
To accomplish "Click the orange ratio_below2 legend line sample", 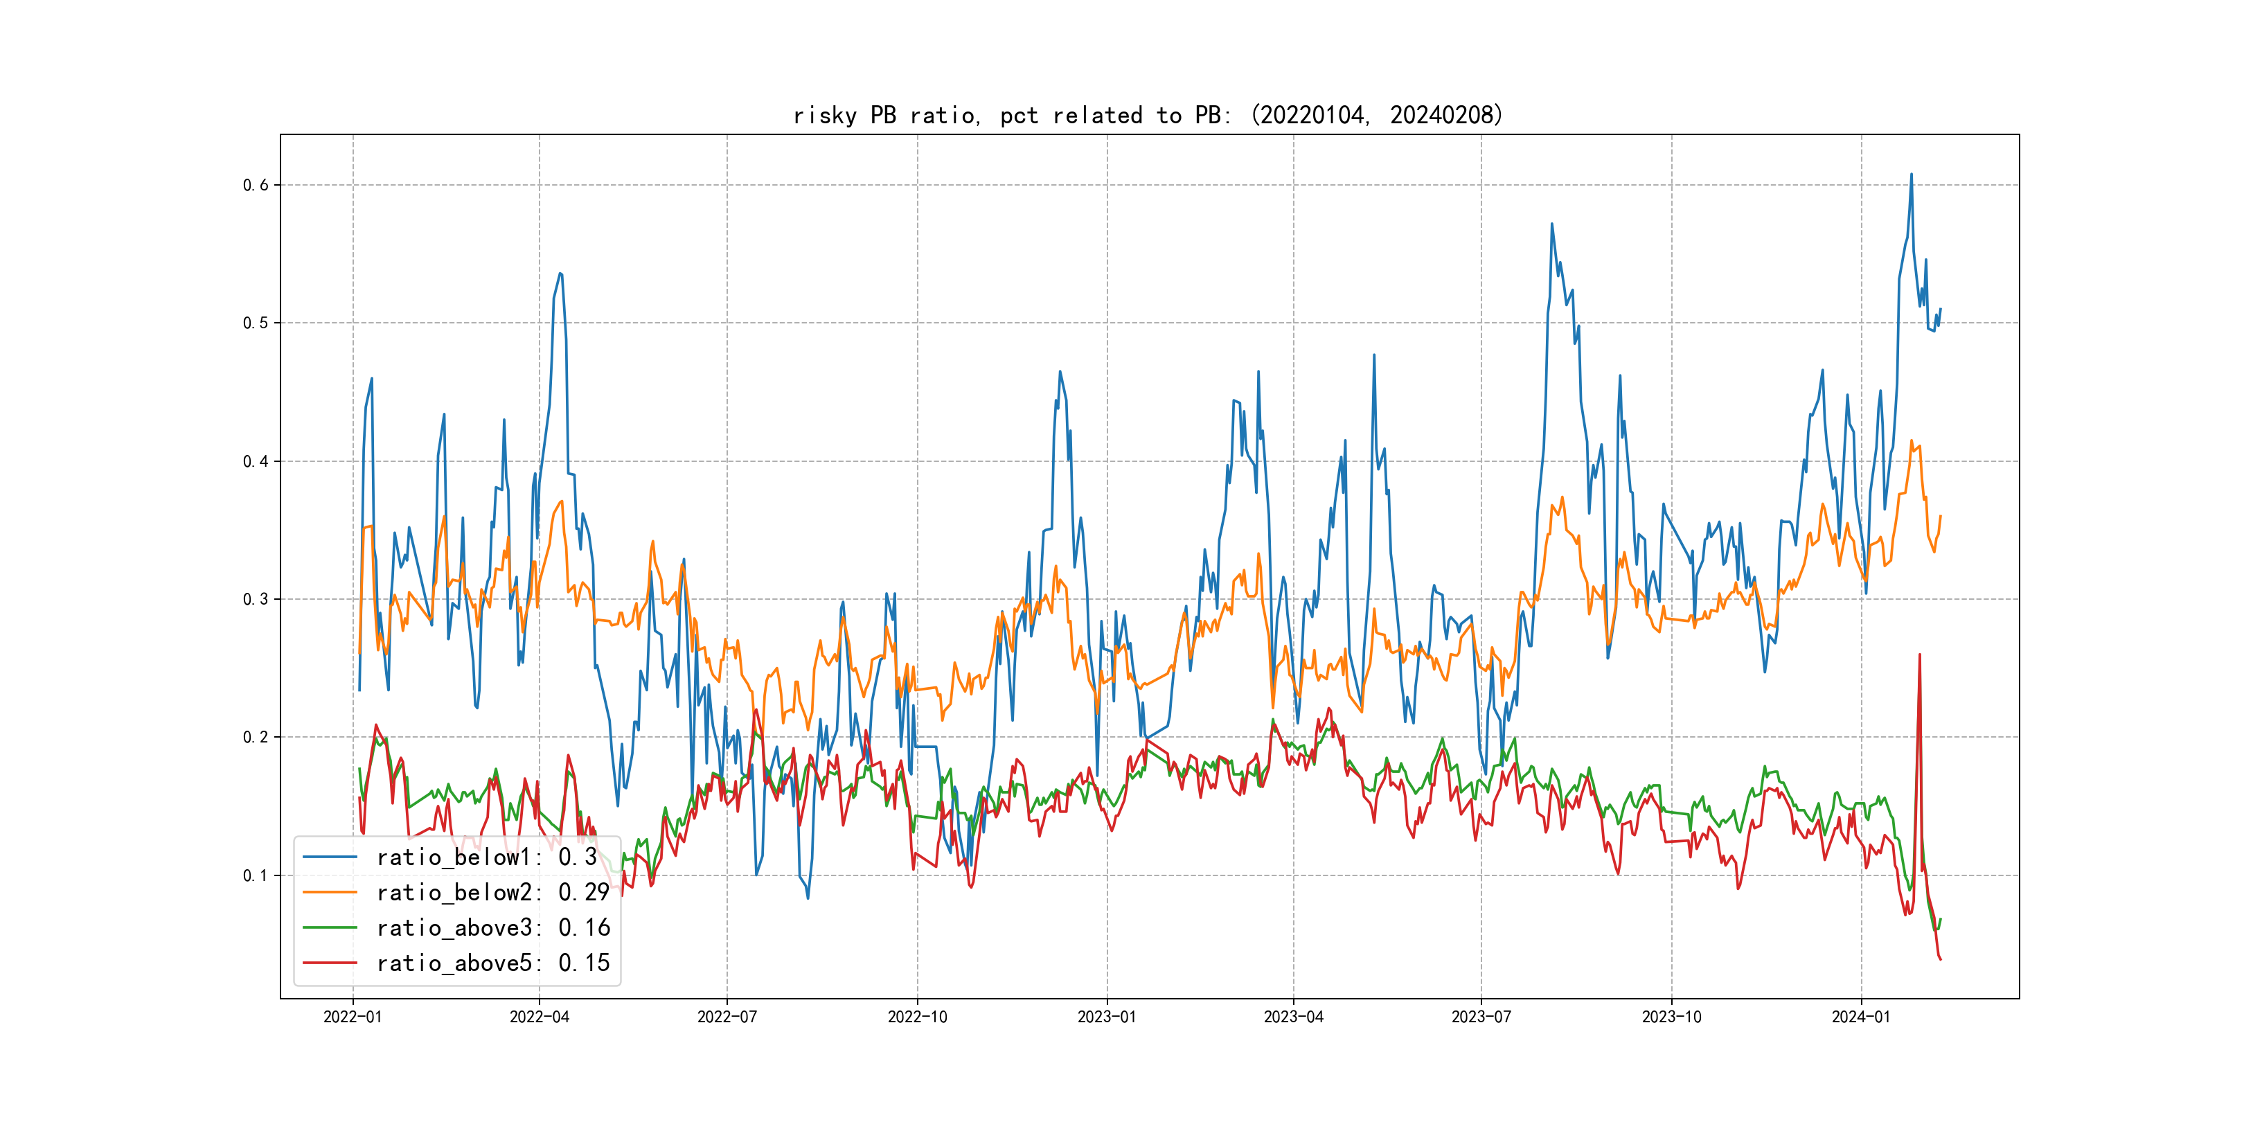I will 329,892.
